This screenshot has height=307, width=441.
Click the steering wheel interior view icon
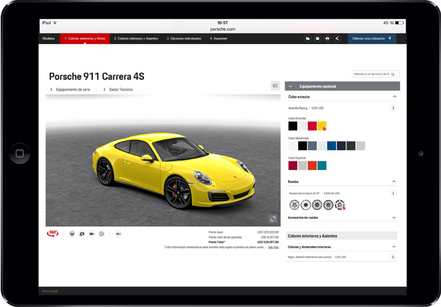pyautogui.click(x=72, y=234)
